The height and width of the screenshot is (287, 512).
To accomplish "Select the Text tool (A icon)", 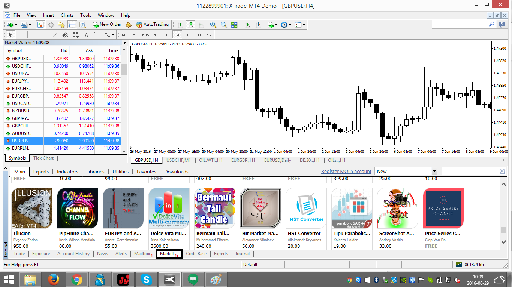I will (86, 35).
